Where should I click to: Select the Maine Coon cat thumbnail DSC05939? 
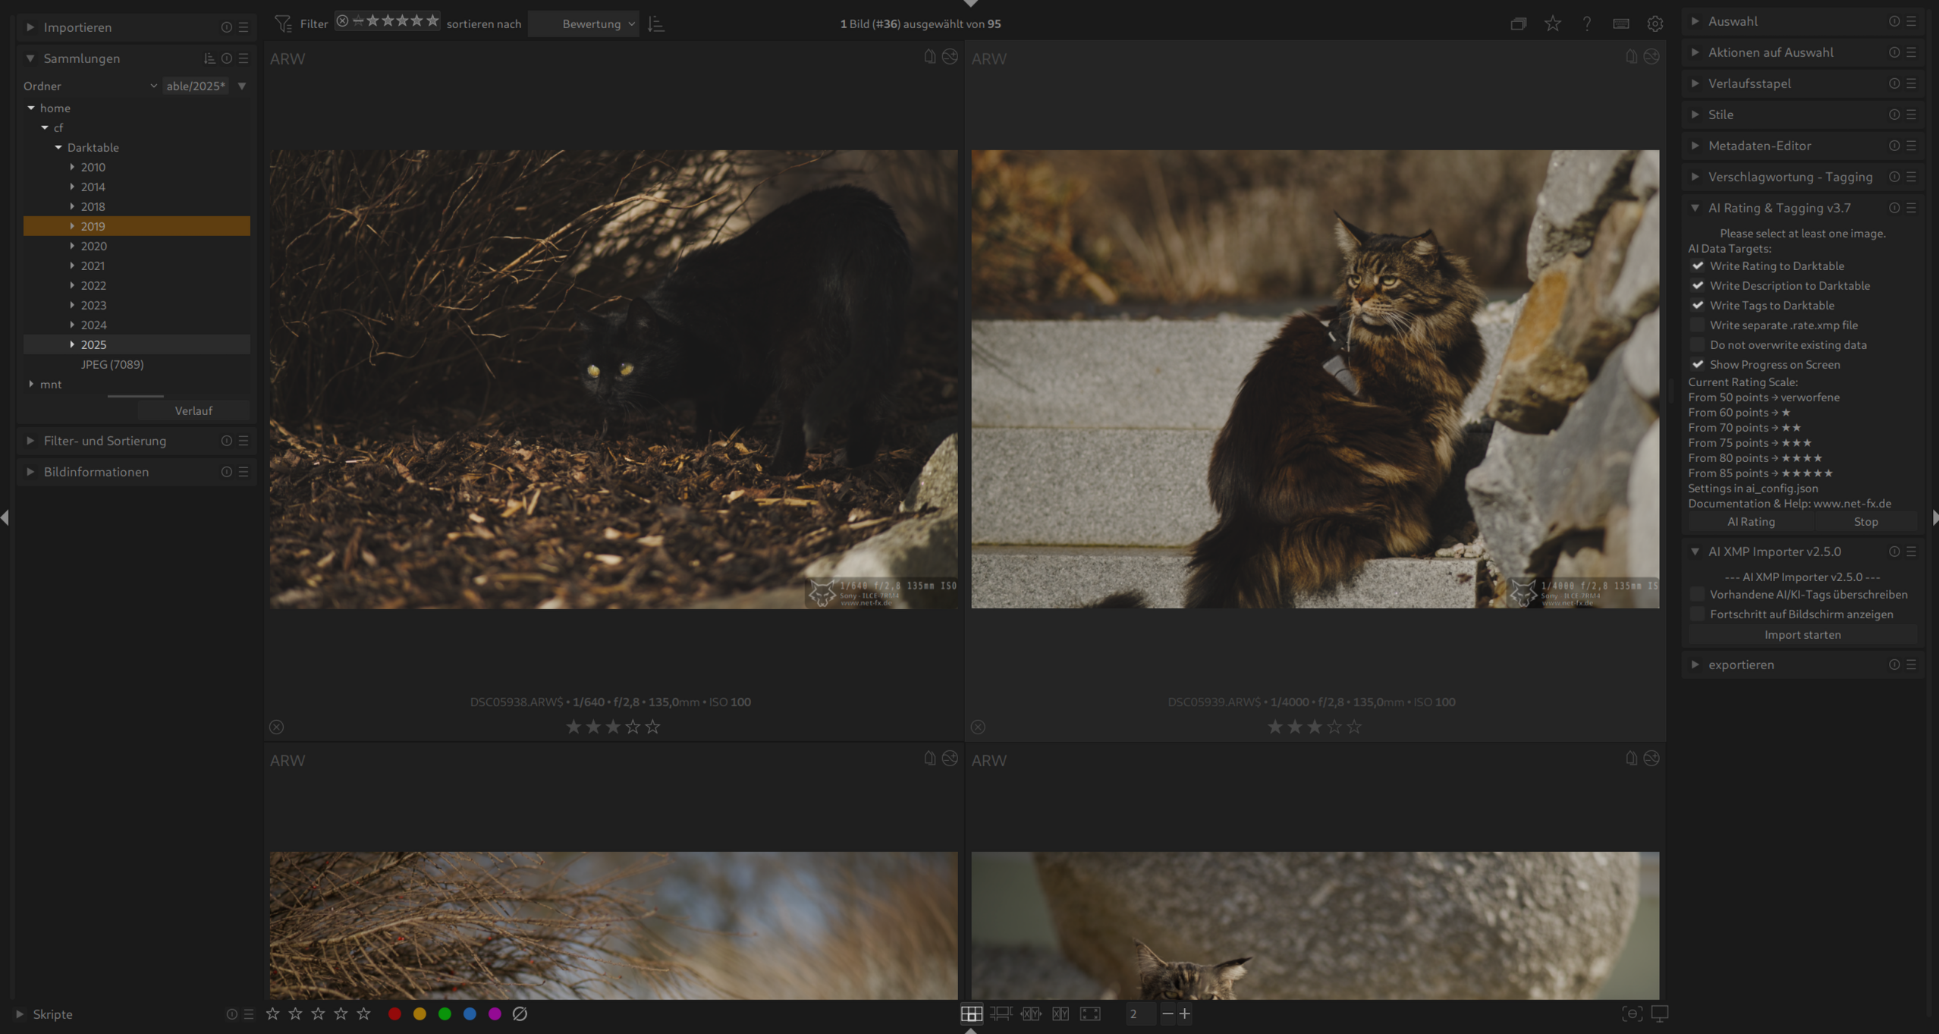pos(1315,379)
